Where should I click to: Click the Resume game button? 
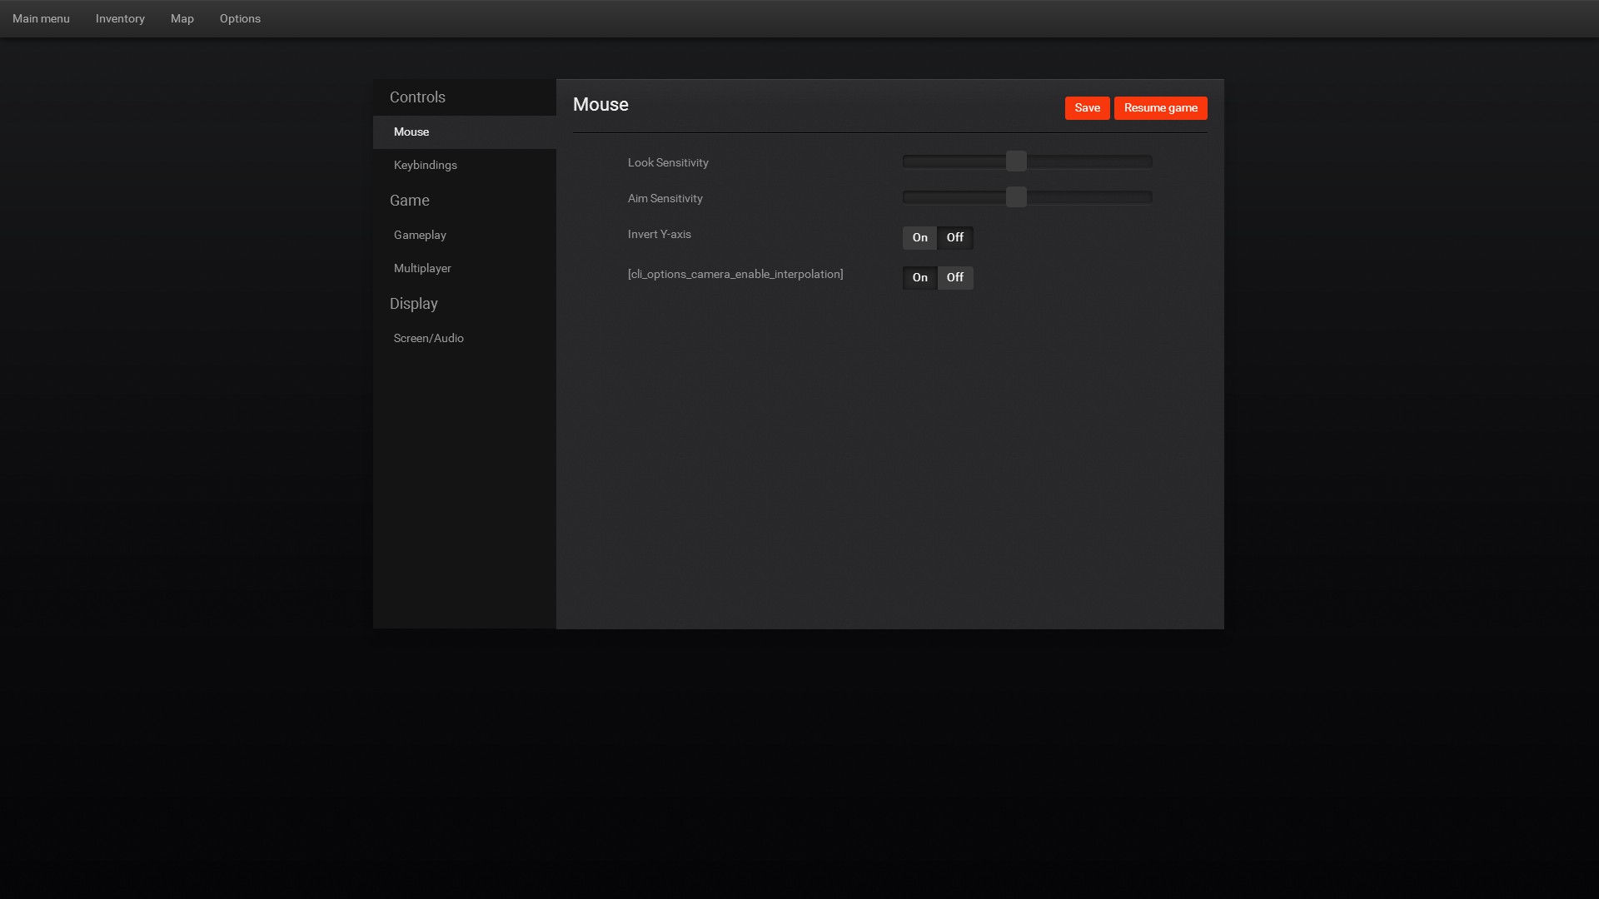click(1160, 108)
